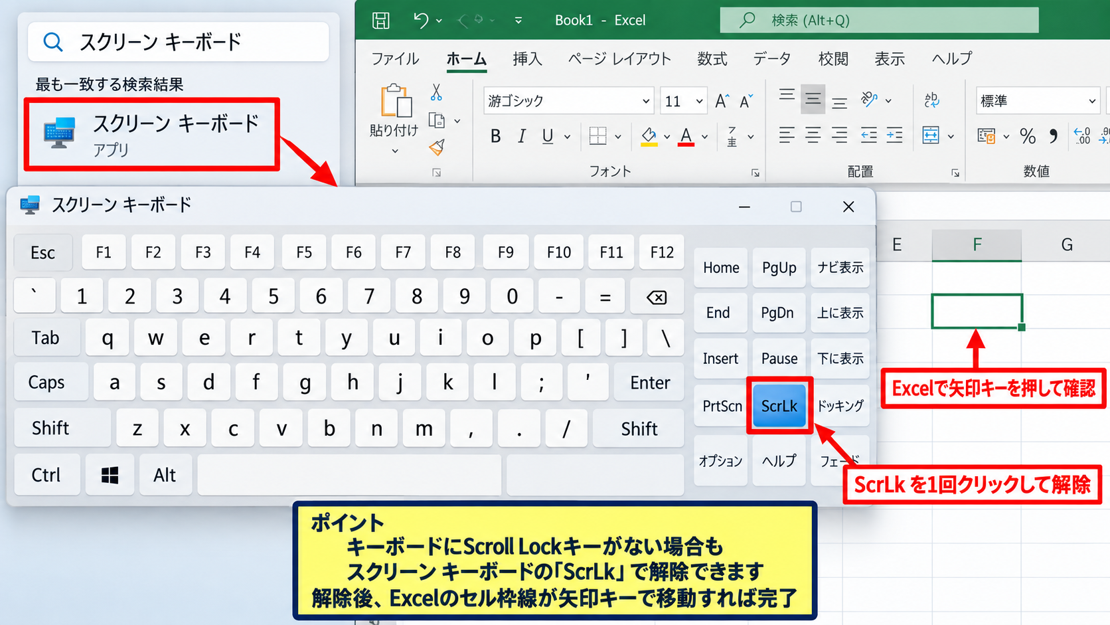Click the ScrLk key on screen keyboard
This screenshot has height=625, width=1110.
[779, 406]
